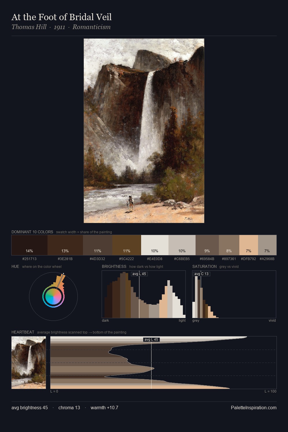Click the warmth +10.7 footer stat
Screen dimensions: 288x432
105,408
